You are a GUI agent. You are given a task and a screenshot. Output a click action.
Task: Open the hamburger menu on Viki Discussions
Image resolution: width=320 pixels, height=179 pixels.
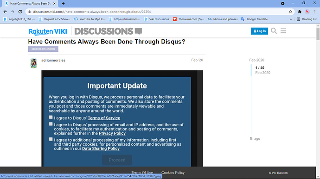click(x=283, y=31)
